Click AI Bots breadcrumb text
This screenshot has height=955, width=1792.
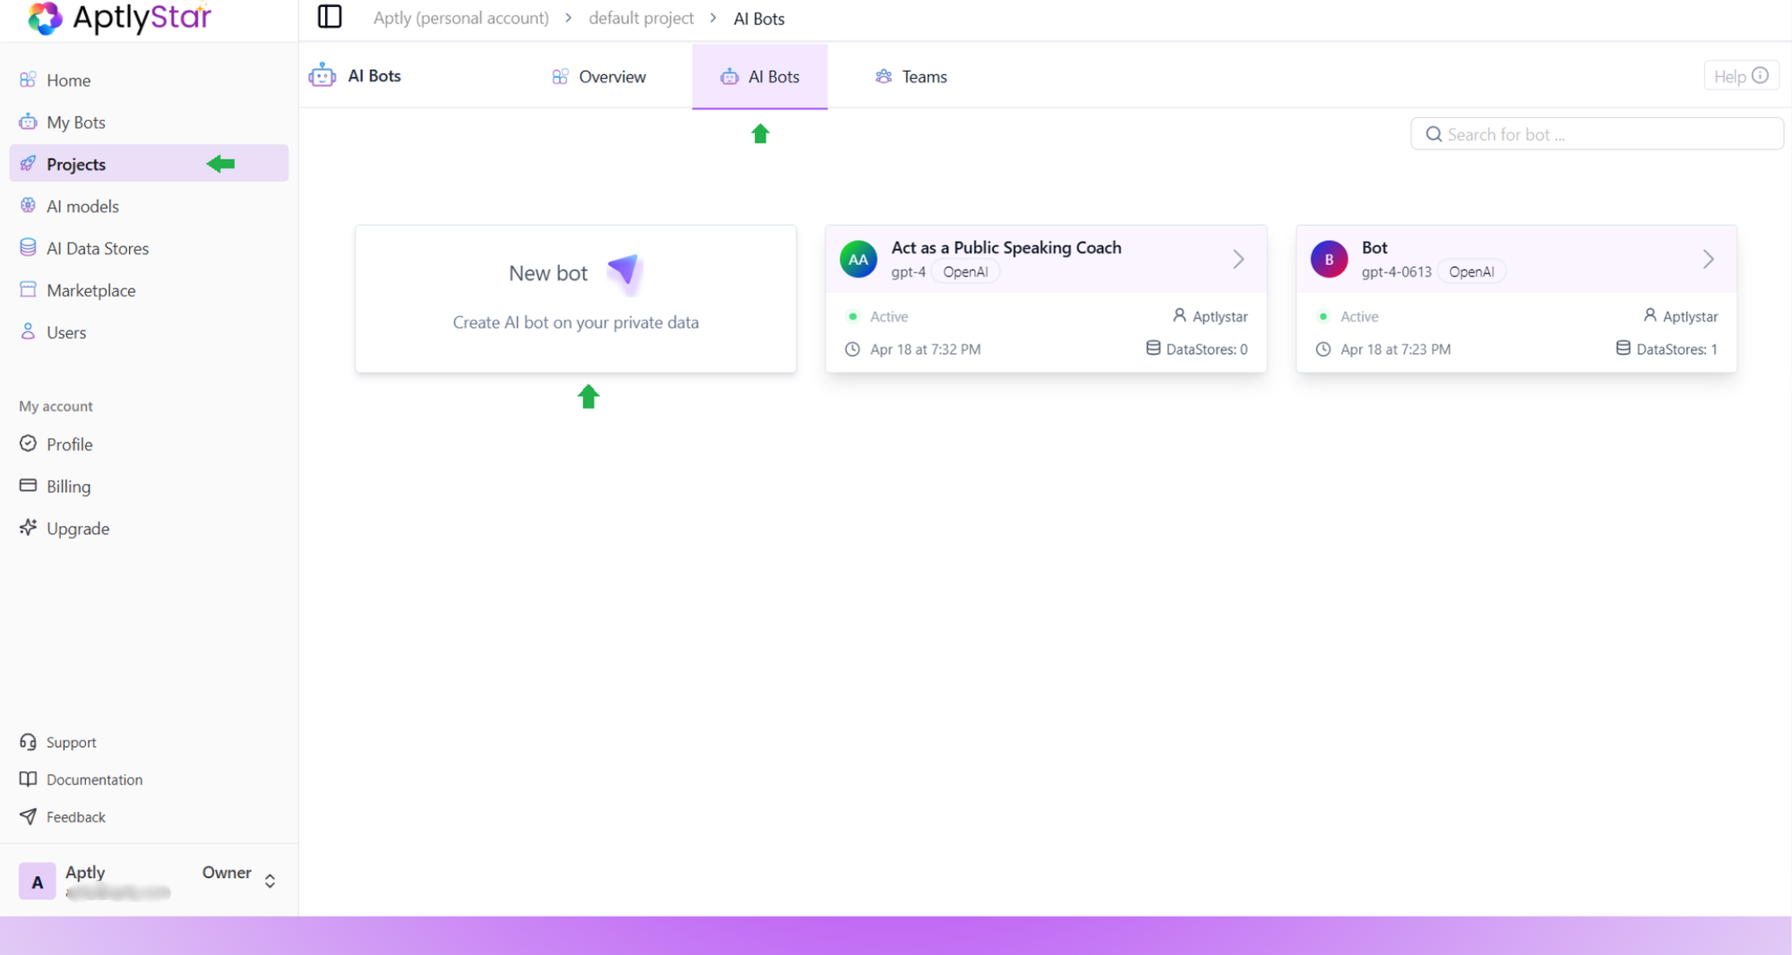(x=759, y=18)
